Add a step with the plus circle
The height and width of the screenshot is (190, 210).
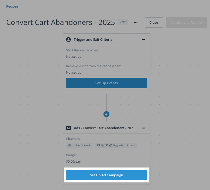click(106, 114)
